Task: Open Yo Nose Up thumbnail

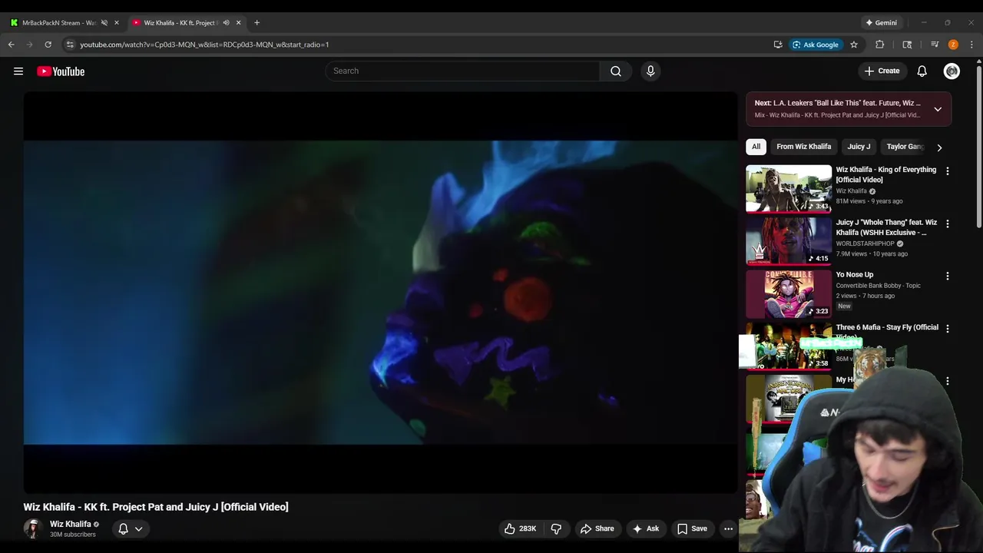Action: click(789, 294)
